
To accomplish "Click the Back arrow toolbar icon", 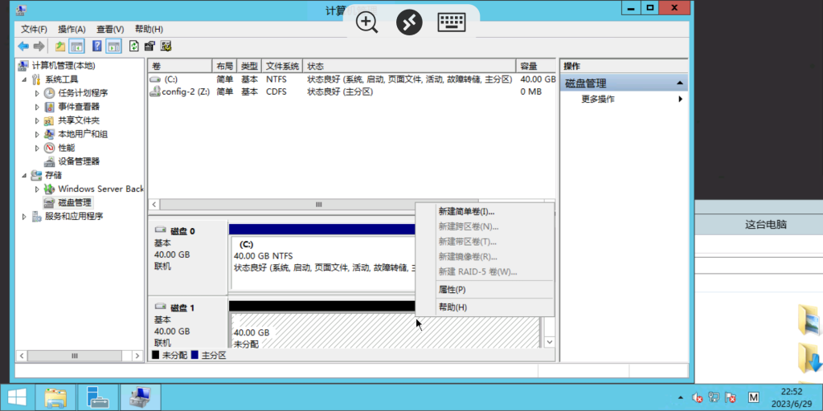I will click(23, 46).
